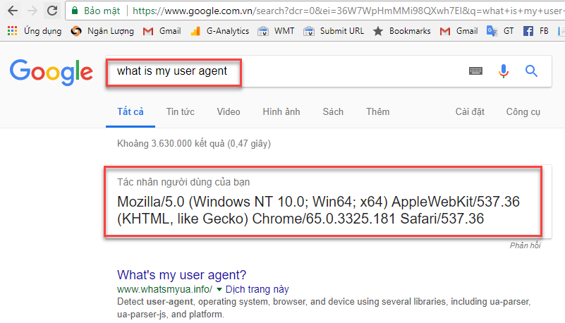Open the Ngân Lượng bookmark
Viewport: 565px width, 323px height.
pos(102,31)
